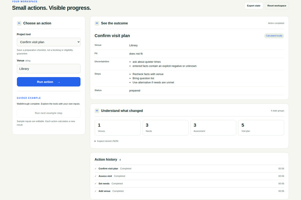Click the 'prepared' status value
Viewport: 301px width, 200px height.
[134, 91]
